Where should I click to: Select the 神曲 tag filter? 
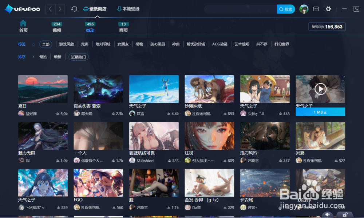pyautogui.click(x=176, y=44)
